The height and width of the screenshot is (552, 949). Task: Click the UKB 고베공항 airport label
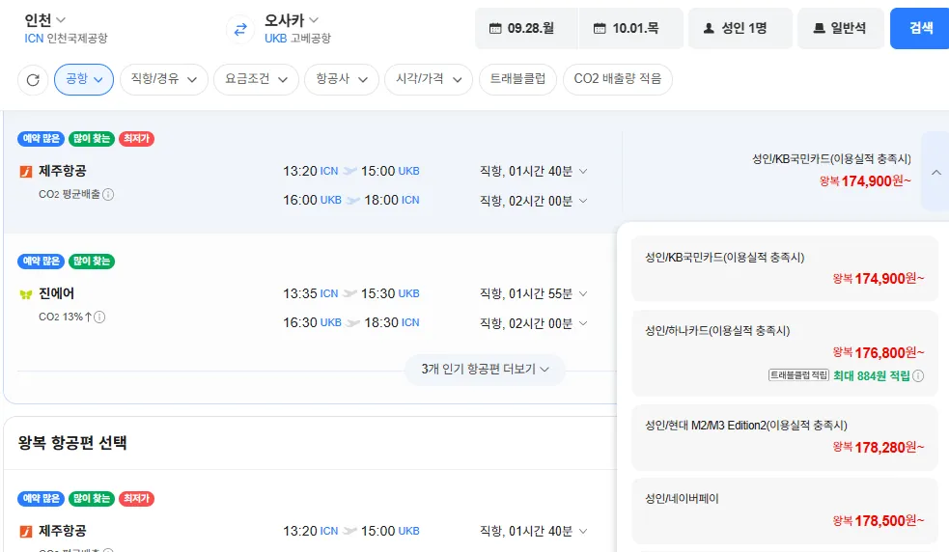(x=297, y=39)
